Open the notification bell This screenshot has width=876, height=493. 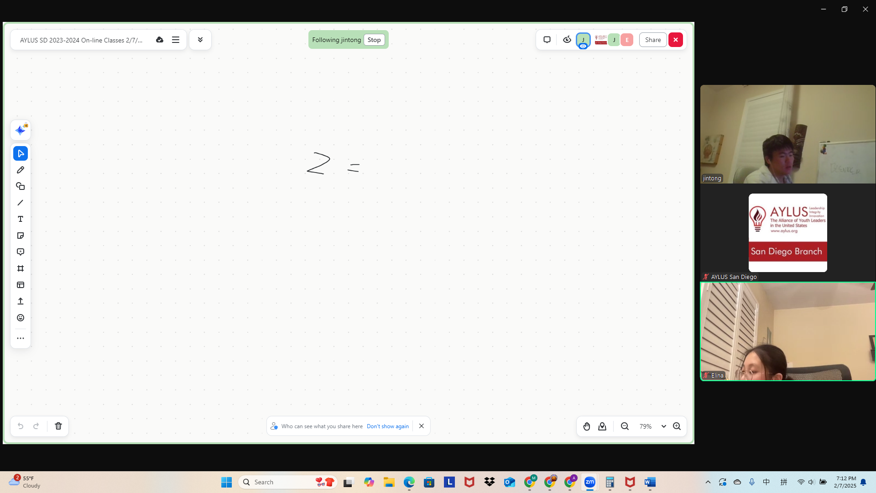[863, 482]
